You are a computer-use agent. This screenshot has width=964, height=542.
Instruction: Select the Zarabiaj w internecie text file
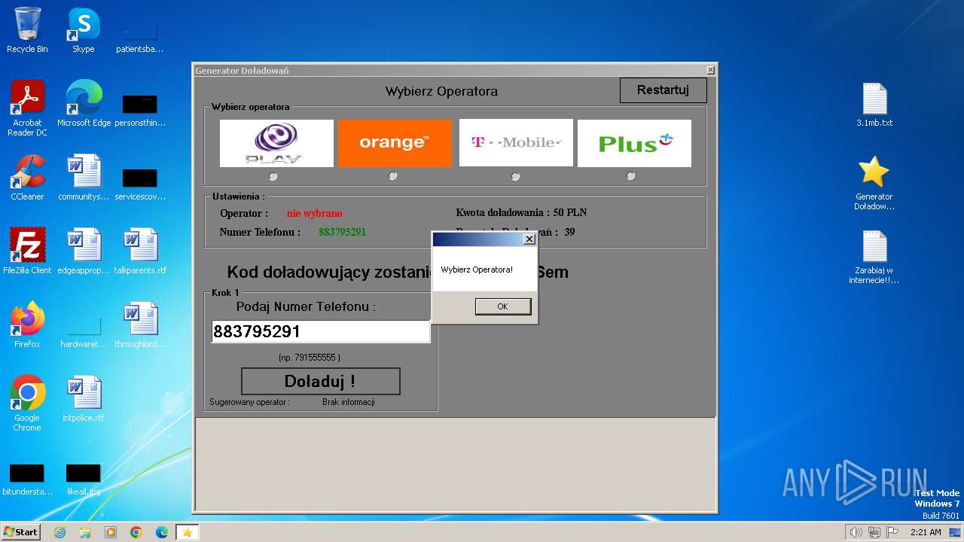pyautogui.click(x=874, y=257)
